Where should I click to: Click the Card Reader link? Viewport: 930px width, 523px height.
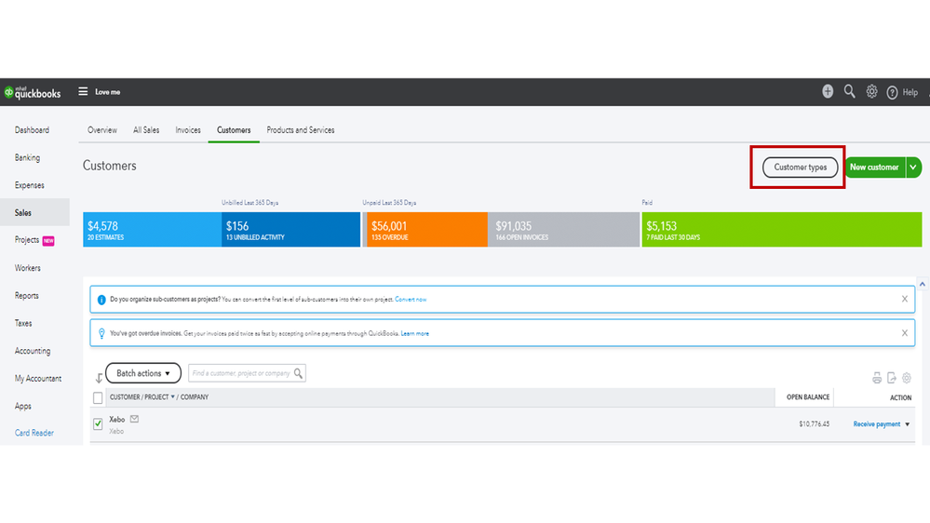click(x=34, y=433)
